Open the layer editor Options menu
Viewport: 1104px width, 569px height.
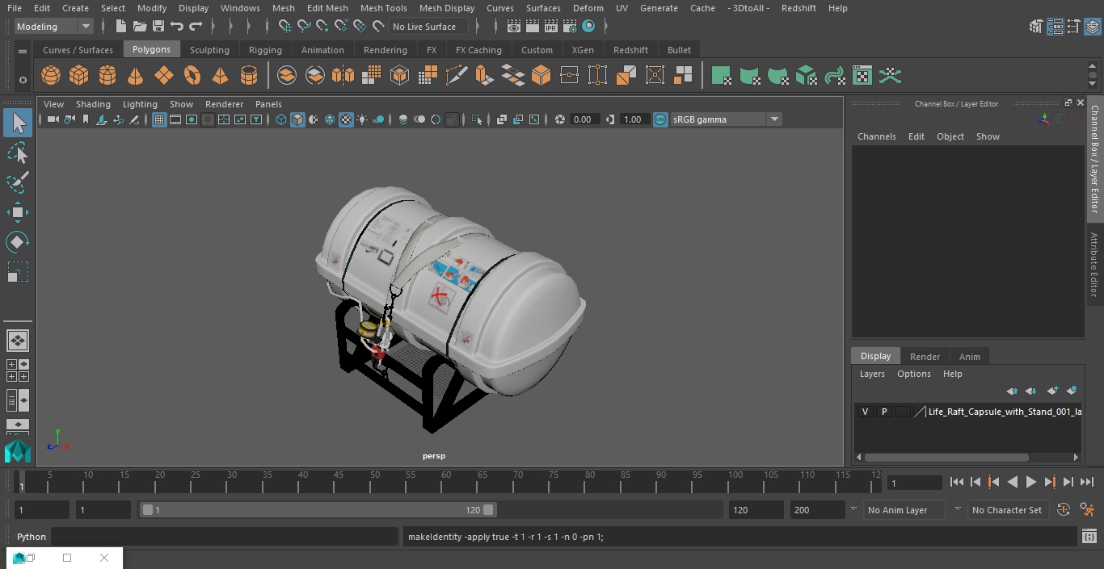(x=914, y=374)
